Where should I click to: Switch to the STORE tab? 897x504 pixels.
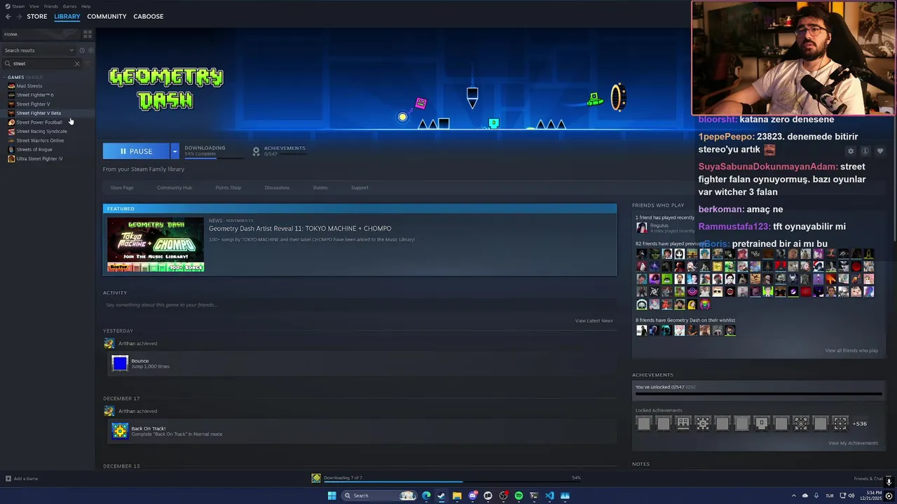tap(37, 16)
